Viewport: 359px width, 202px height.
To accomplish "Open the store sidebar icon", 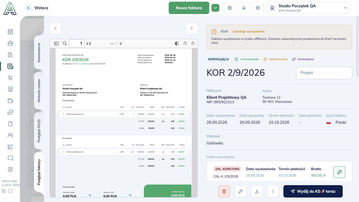I will pyautogui.click(x=10, y=89).
